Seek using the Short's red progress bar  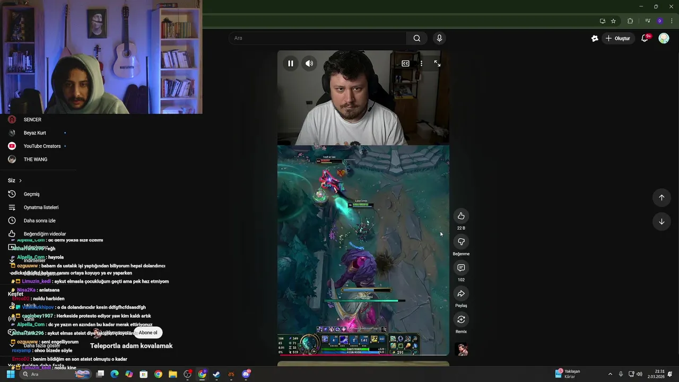coord(363,355)
